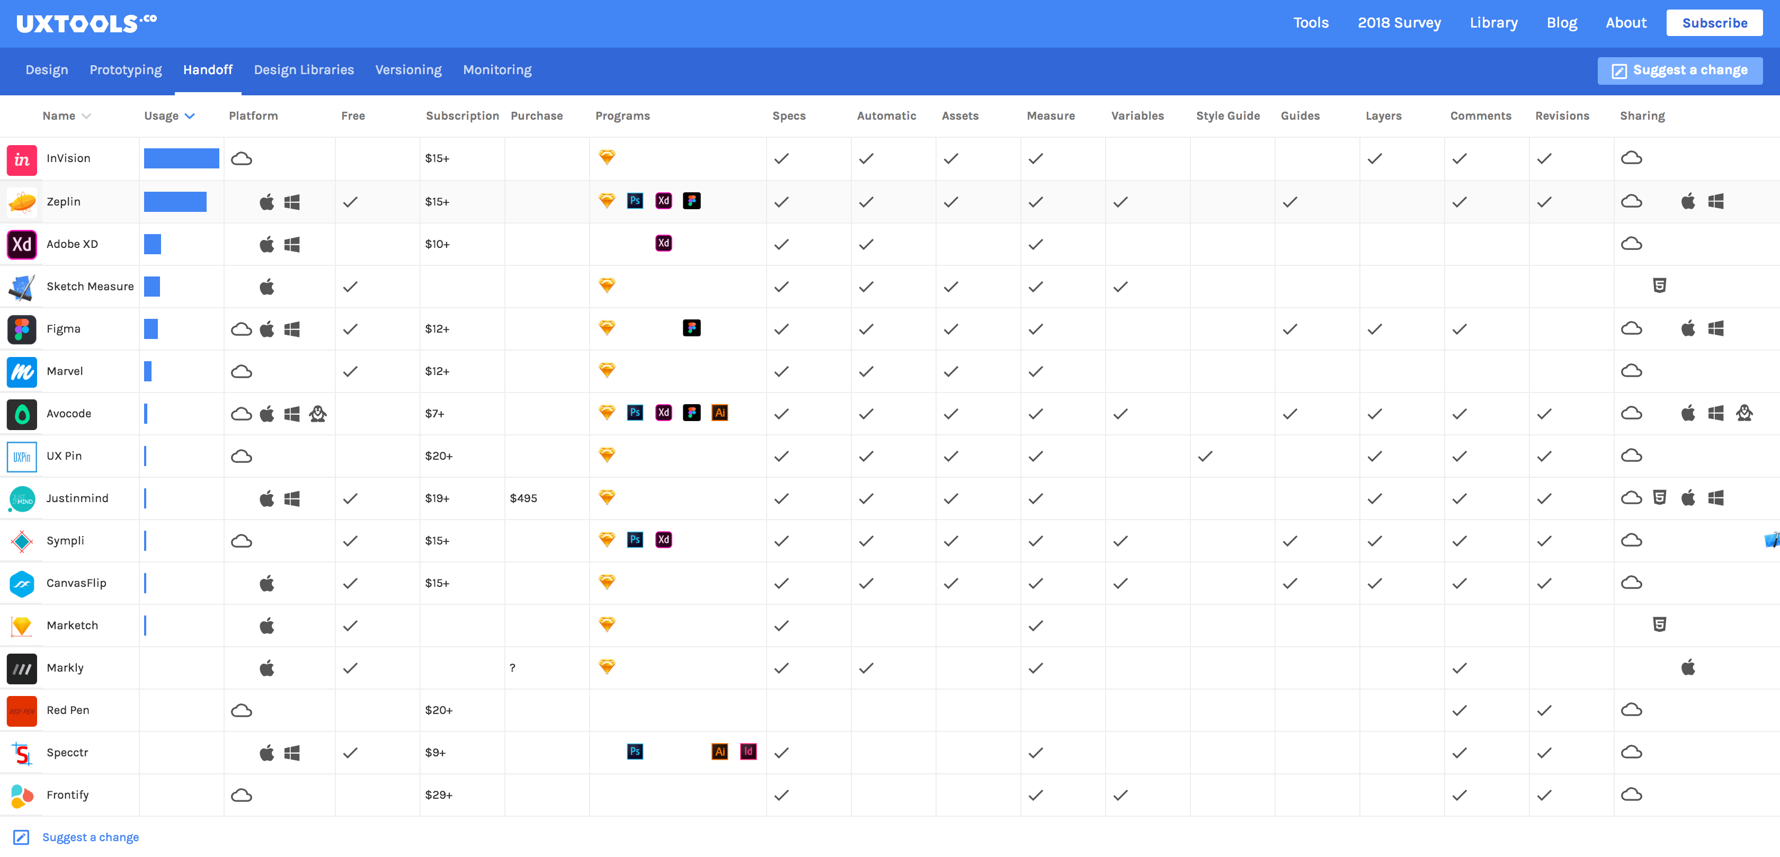Click Marketch tool name
Viewport: 1780px width, 857px height.
pyautogui.click(x=73, y=626)
